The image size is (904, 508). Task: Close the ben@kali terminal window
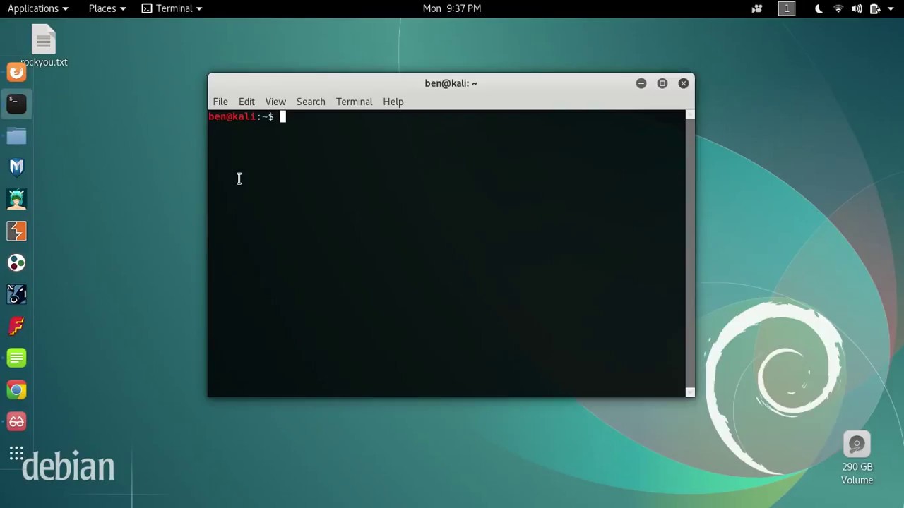coord(684,83)
